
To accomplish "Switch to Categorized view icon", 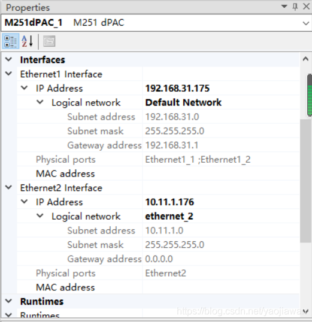I will pyautogui.click(x=11, y=41).
